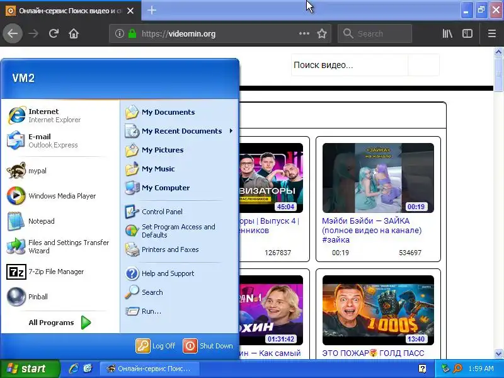The image size is (504, 378).
Task: Click the page search submit button
Action: [x=423, y=65]
